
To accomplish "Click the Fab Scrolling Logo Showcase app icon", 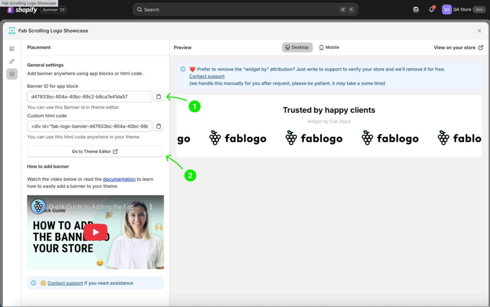I will click(x=12, y=31).
